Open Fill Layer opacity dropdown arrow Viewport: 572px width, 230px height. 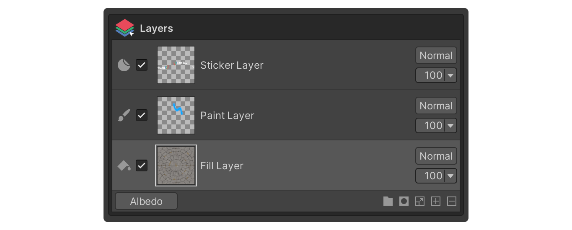[450, 176]
